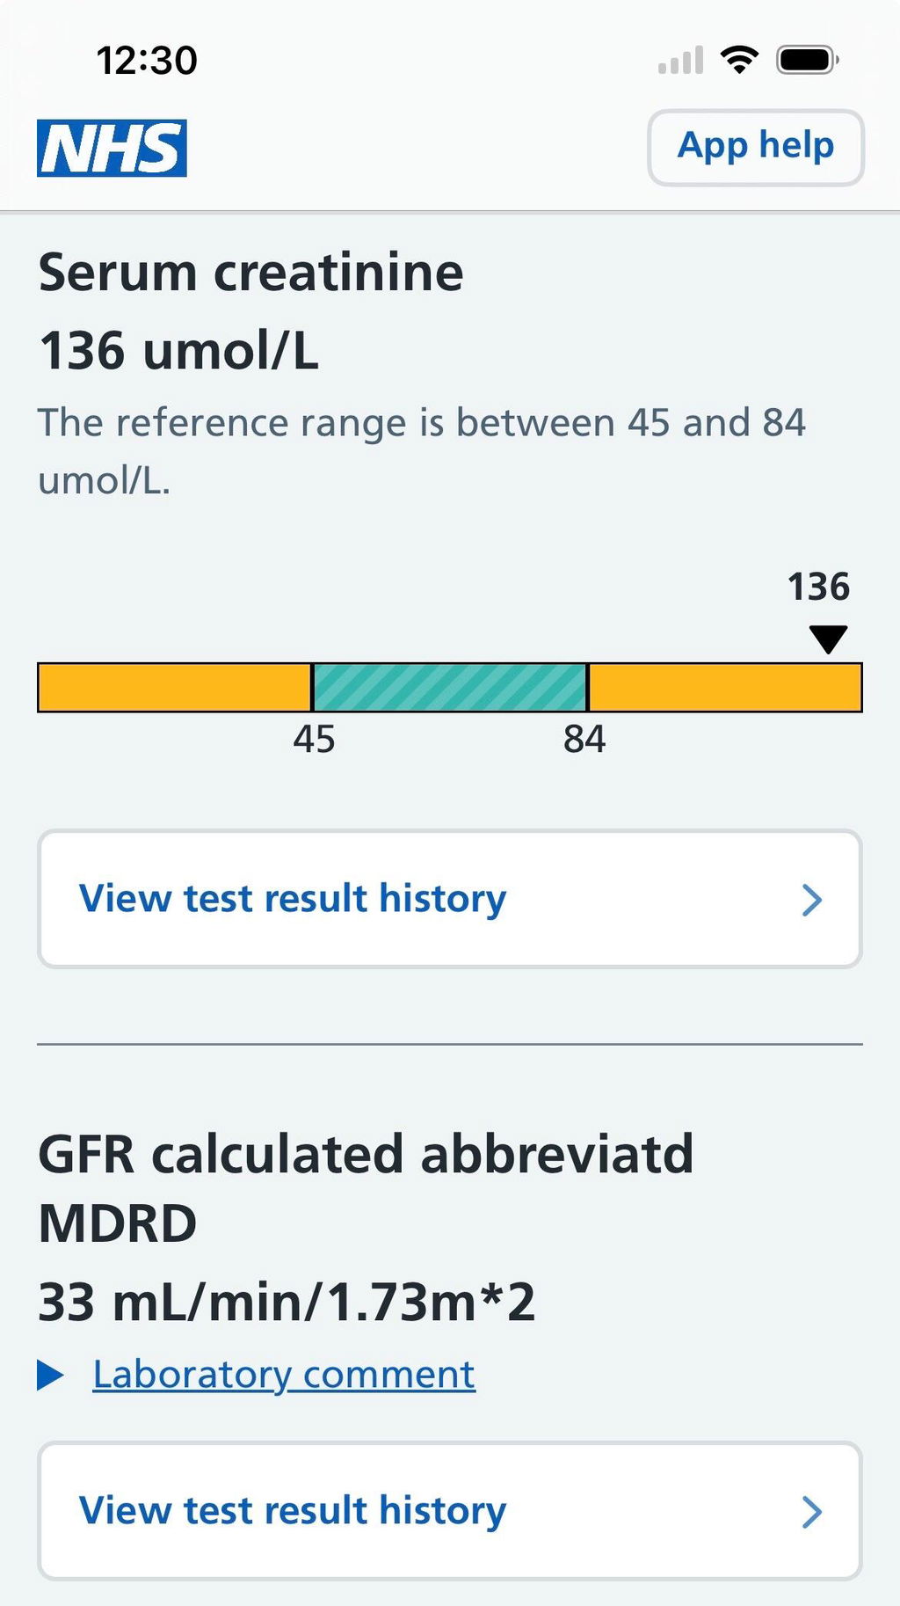
Task: View GFR test result history
Action: pyautogui.click(x=449, y=1511)
